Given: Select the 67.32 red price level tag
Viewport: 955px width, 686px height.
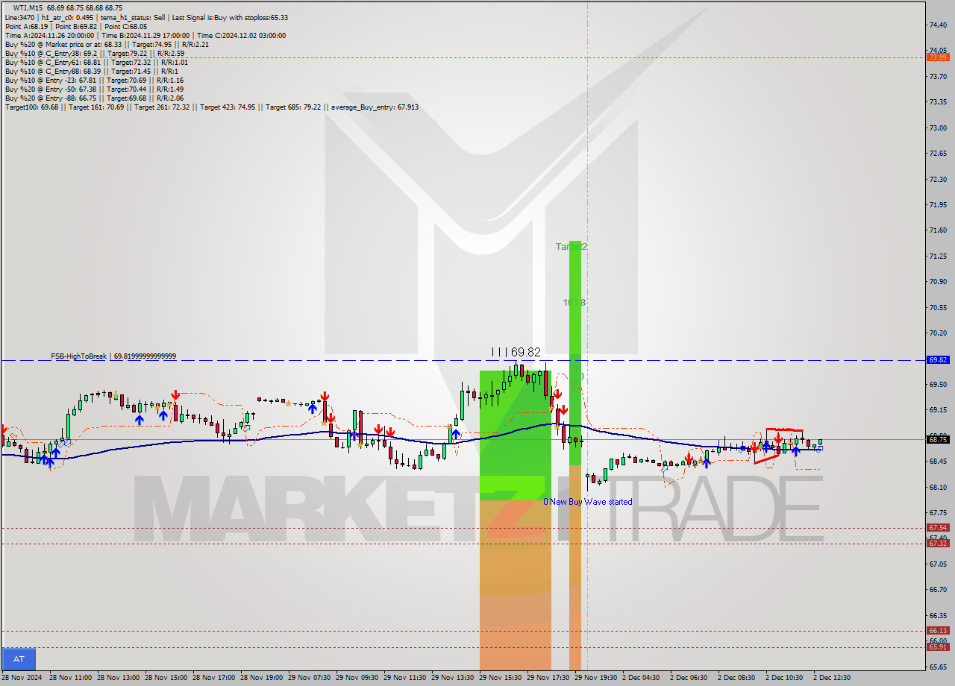Looking at the screenshot, I should (938, 543).
